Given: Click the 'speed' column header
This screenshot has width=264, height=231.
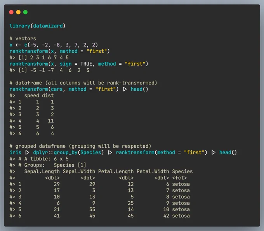Looking at the screenshot, I should (x=32, y=95).
